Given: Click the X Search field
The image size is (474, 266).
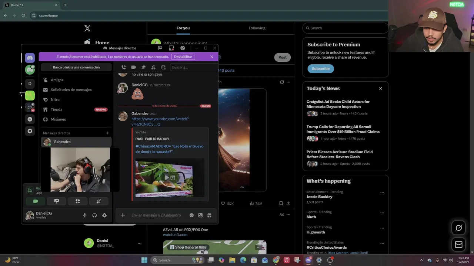Looking at the screenshot, I should tap(345, 28).
